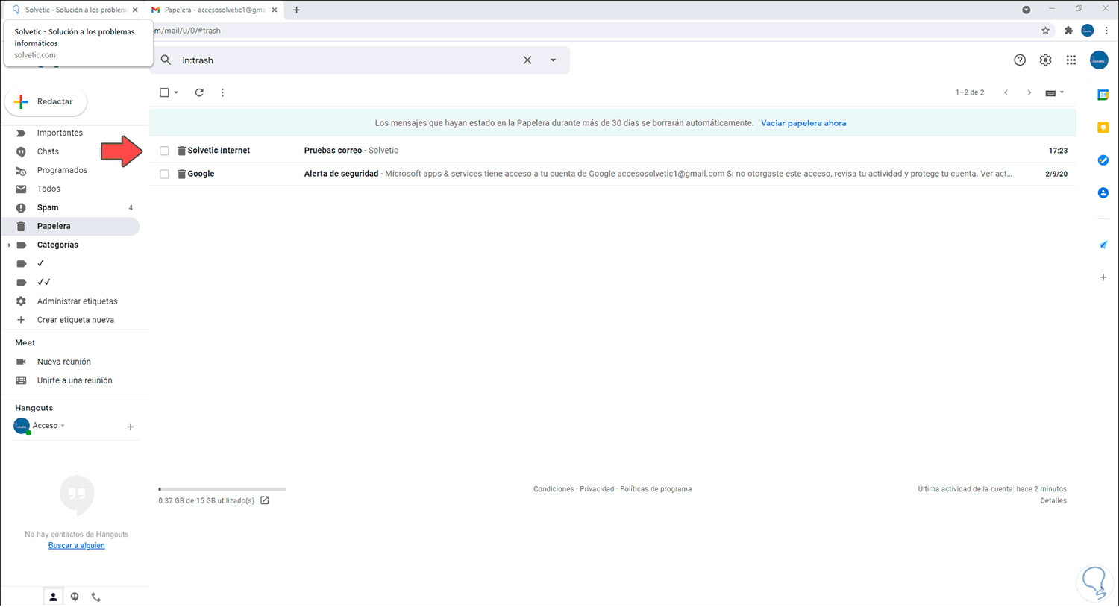
Task: Check the Google message checkbox
Action: (x=164, y=174)
